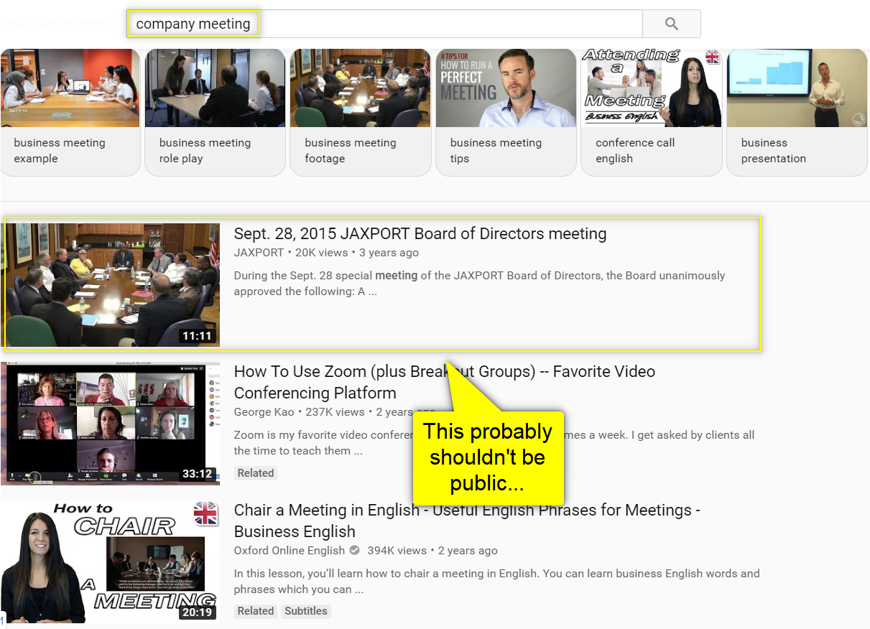Open the How To Use Zoom video thumbnail
The image size is (870, 629).
[111, 423]
